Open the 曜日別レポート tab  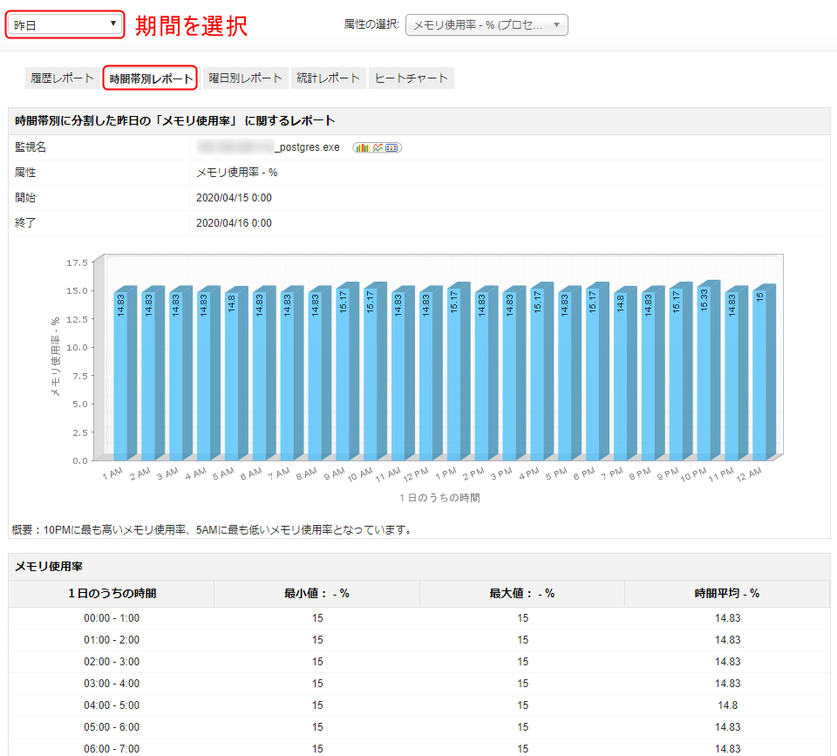click(x=246, y=78)
